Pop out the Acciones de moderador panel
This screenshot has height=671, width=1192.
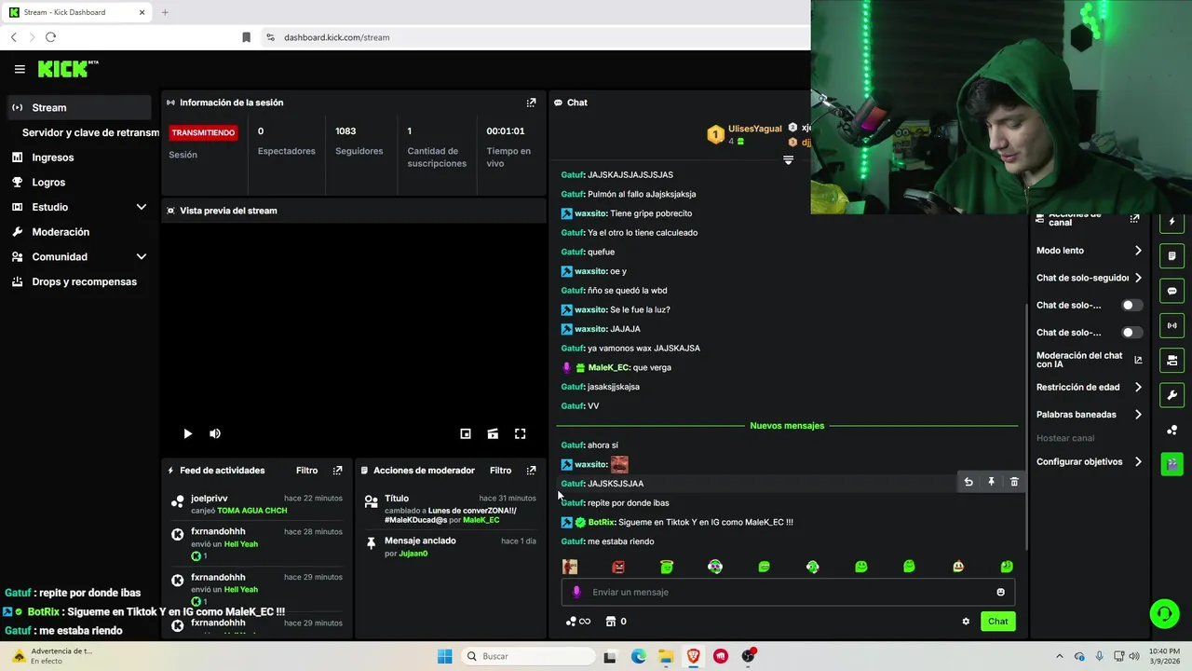[x=531, y=471]
